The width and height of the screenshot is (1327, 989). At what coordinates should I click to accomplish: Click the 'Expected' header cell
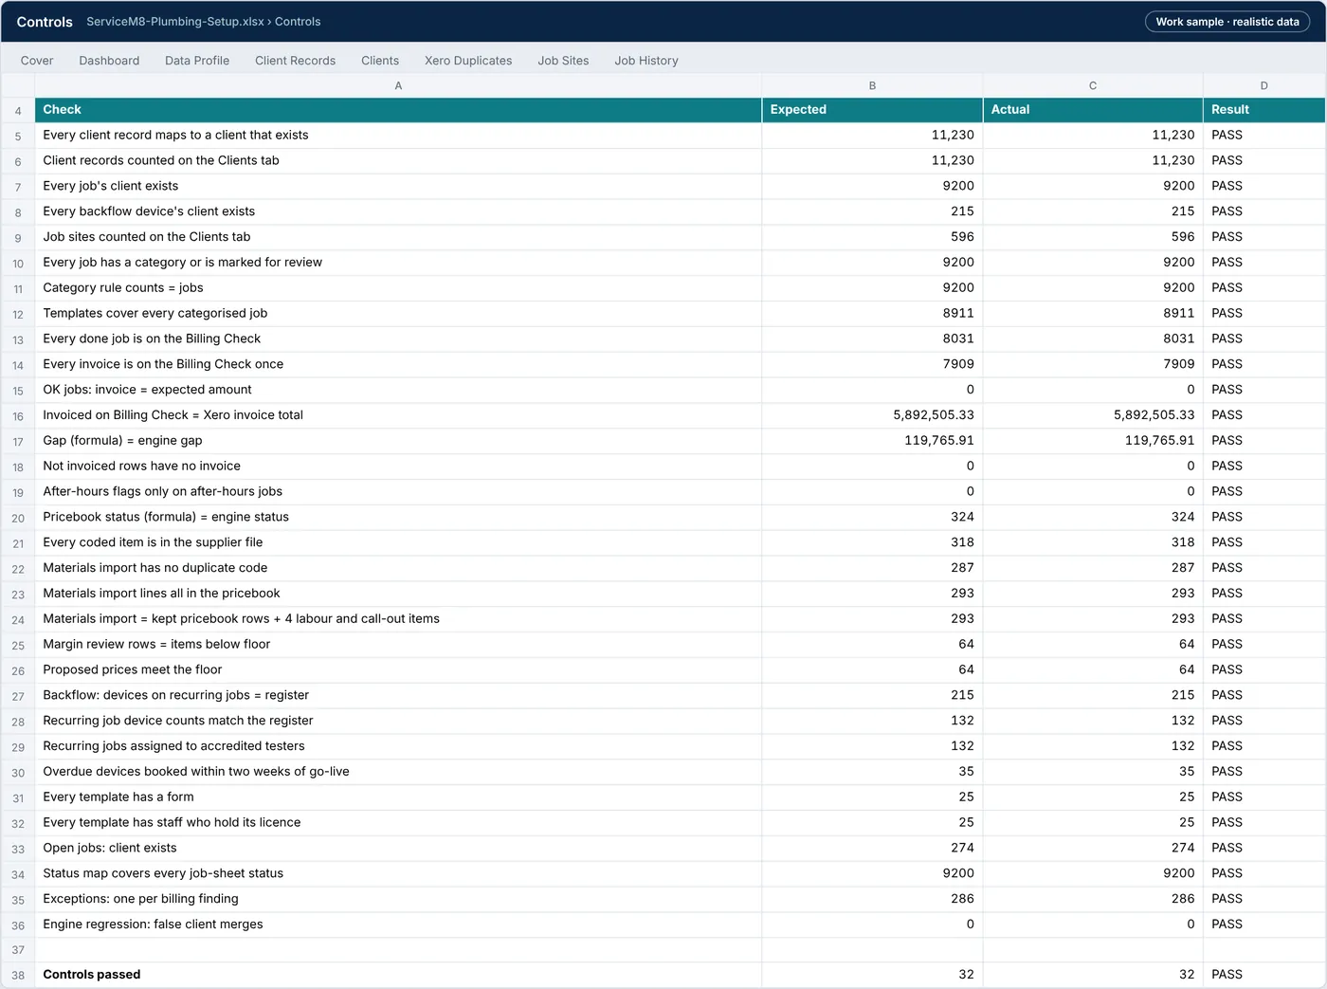point(872,110)
